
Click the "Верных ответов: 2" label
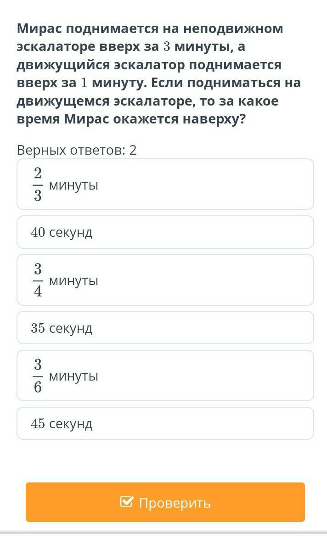tap(77, 150)
